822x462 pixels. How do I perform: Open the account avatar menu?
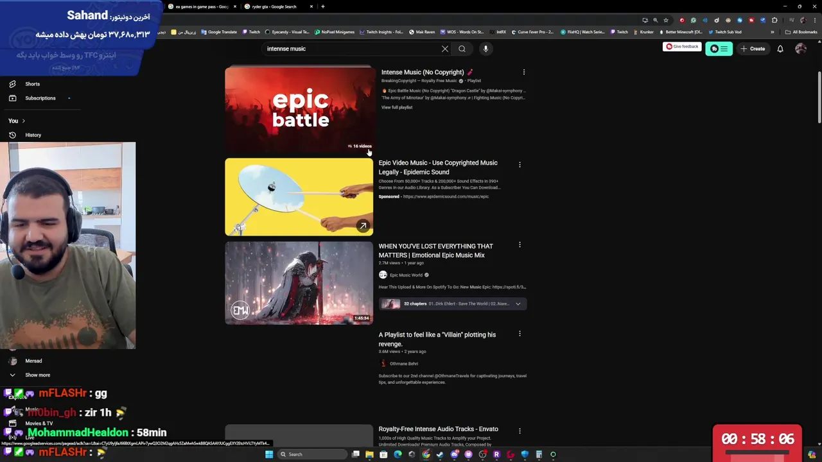click(800, 49)
